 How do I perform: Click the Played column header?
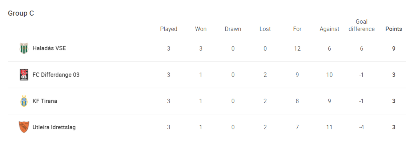[169, 29]
